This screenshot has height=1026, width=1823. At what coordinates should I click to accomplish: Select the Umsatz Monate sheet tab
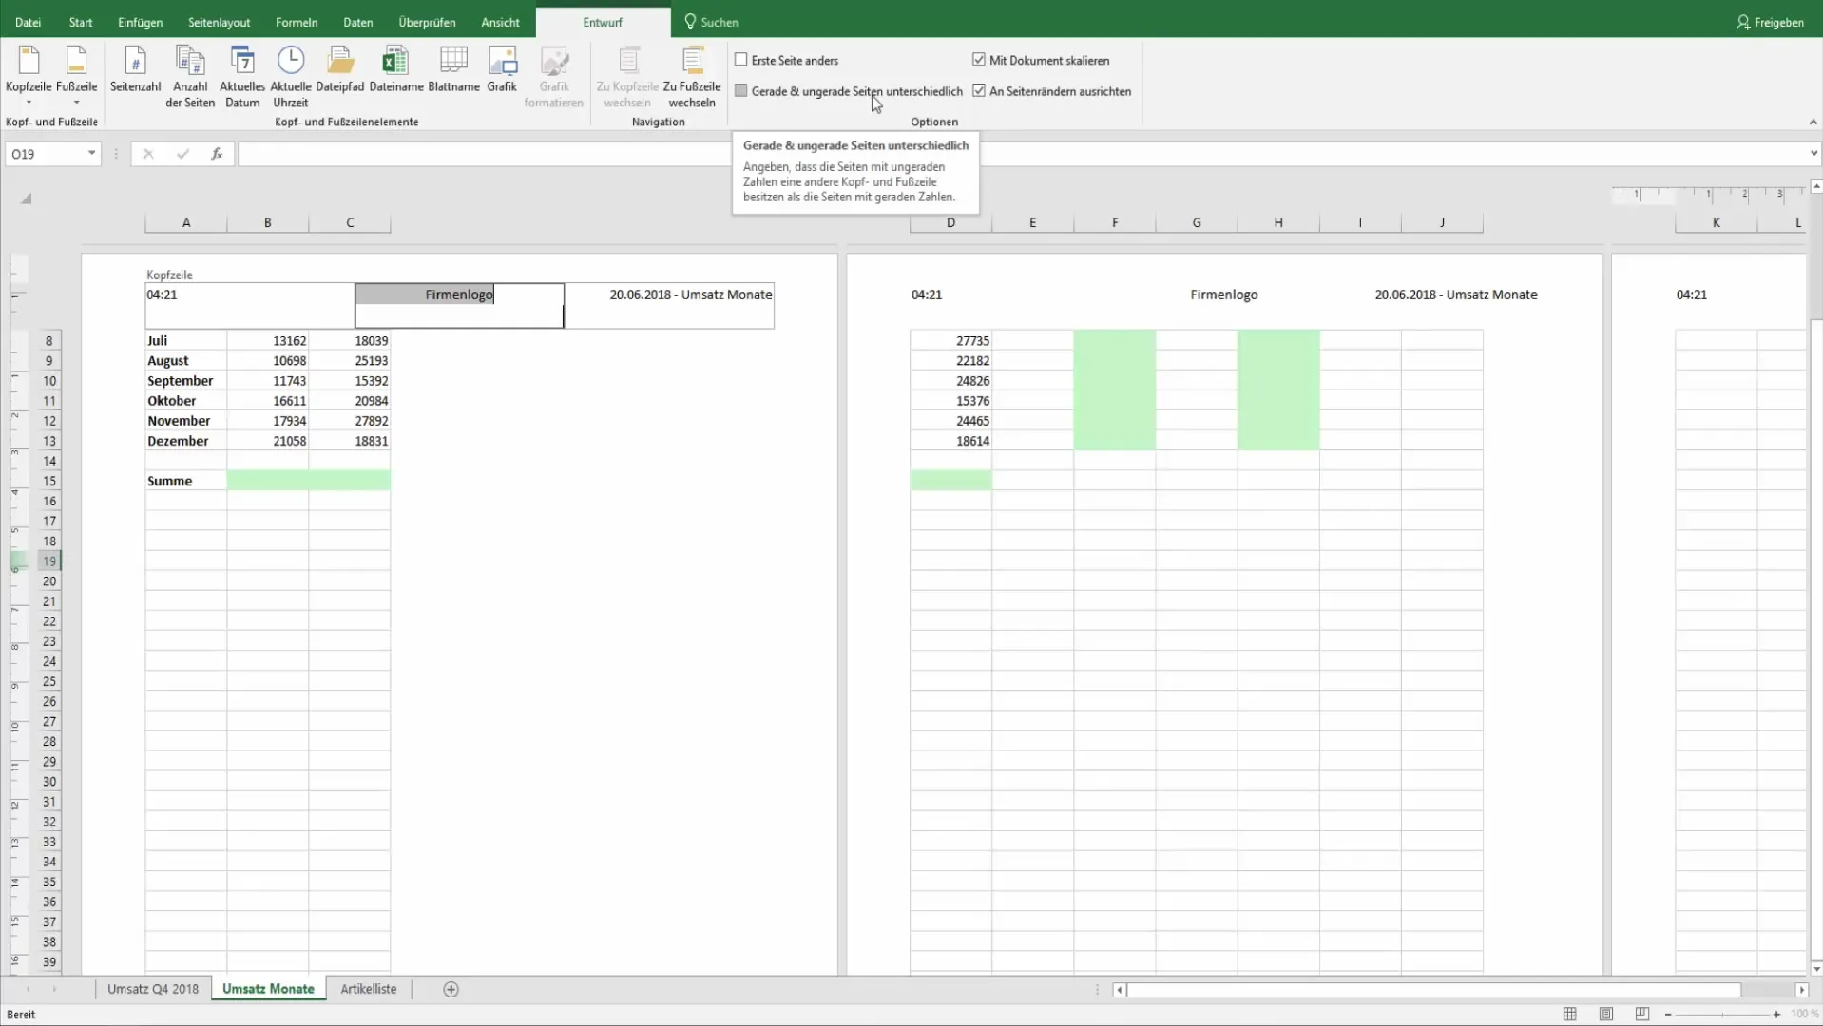pyautogui.click(x=268, y=989)
